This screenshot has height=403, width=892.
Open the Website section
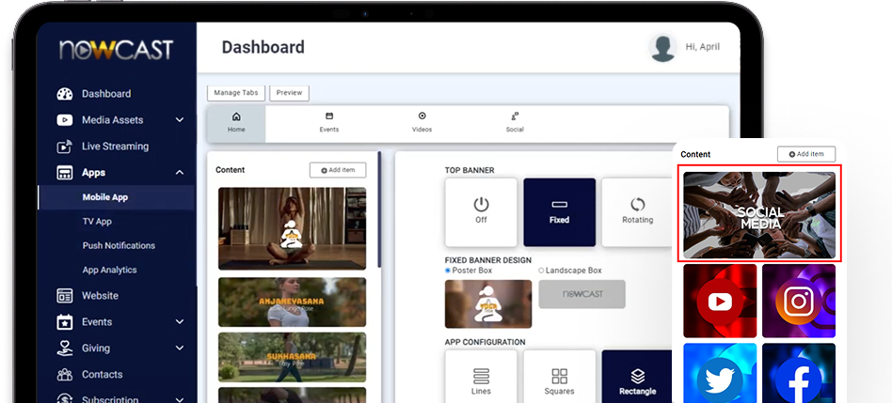click(100, 296)
